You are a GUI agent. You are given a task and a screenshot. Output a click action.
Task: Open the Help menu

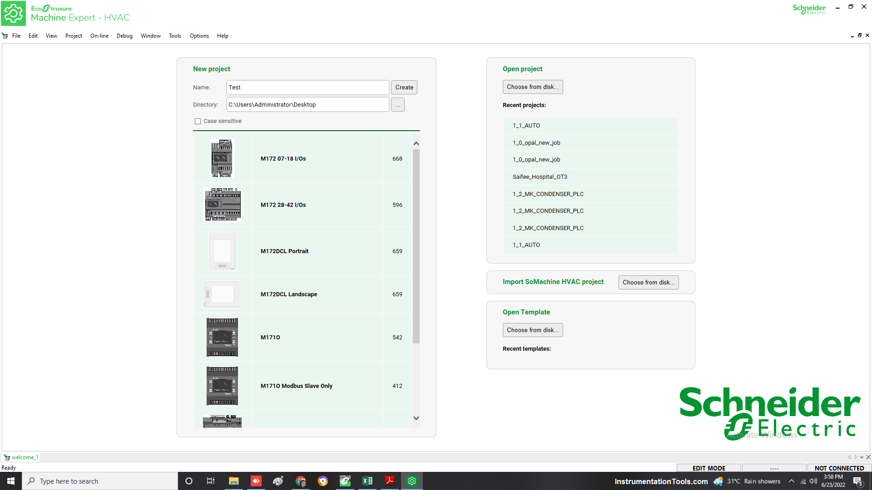(x=223, y=36)
